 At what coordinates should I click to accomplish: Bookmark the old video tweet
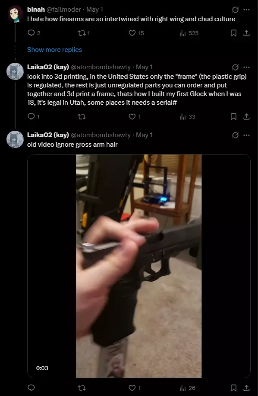click(233, 388)
